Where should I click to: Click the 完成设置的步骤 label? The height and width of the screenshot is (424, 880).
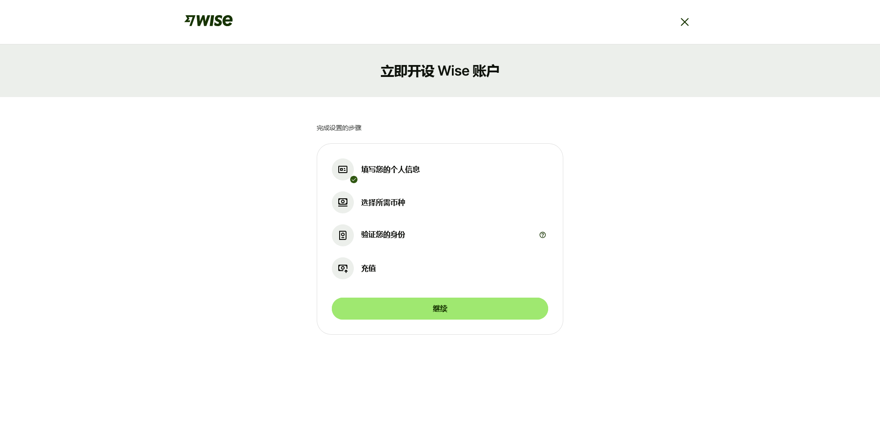click(x=339, y=128)
